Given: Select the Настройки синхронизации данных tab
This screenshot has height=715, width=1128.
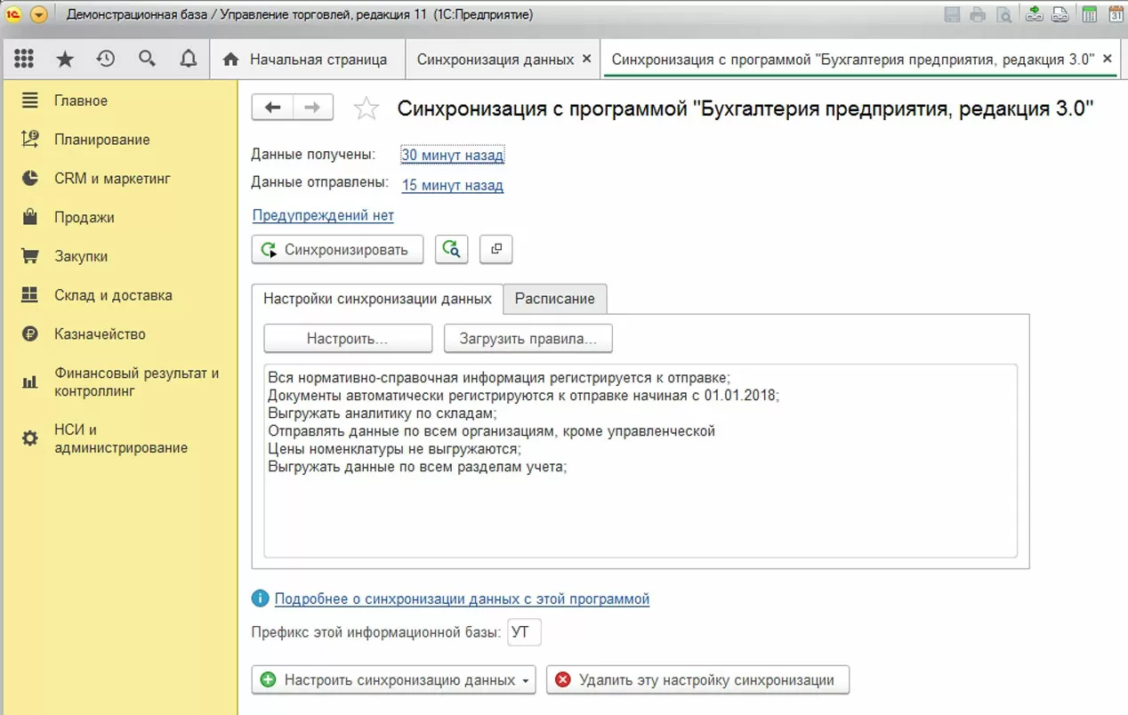Looking at the screenshot, I should click(x=377, y=299).
